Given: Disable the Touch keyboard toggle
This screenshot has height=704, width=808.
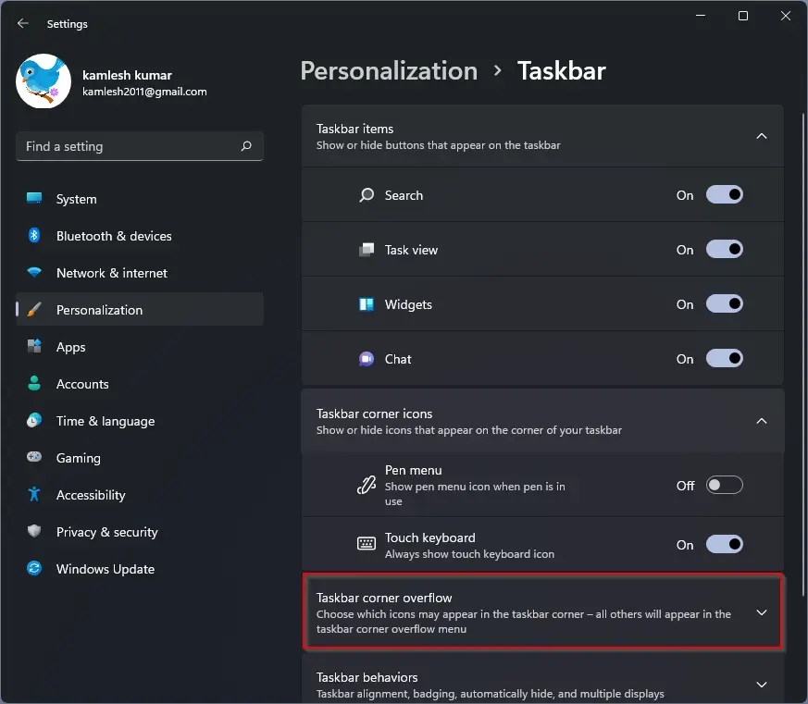Looking at the screenshot, I should click(725, 544).
